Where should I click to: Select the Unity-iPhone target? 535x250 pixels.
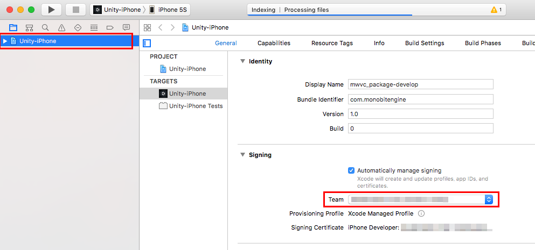click(x=183, y=94)
